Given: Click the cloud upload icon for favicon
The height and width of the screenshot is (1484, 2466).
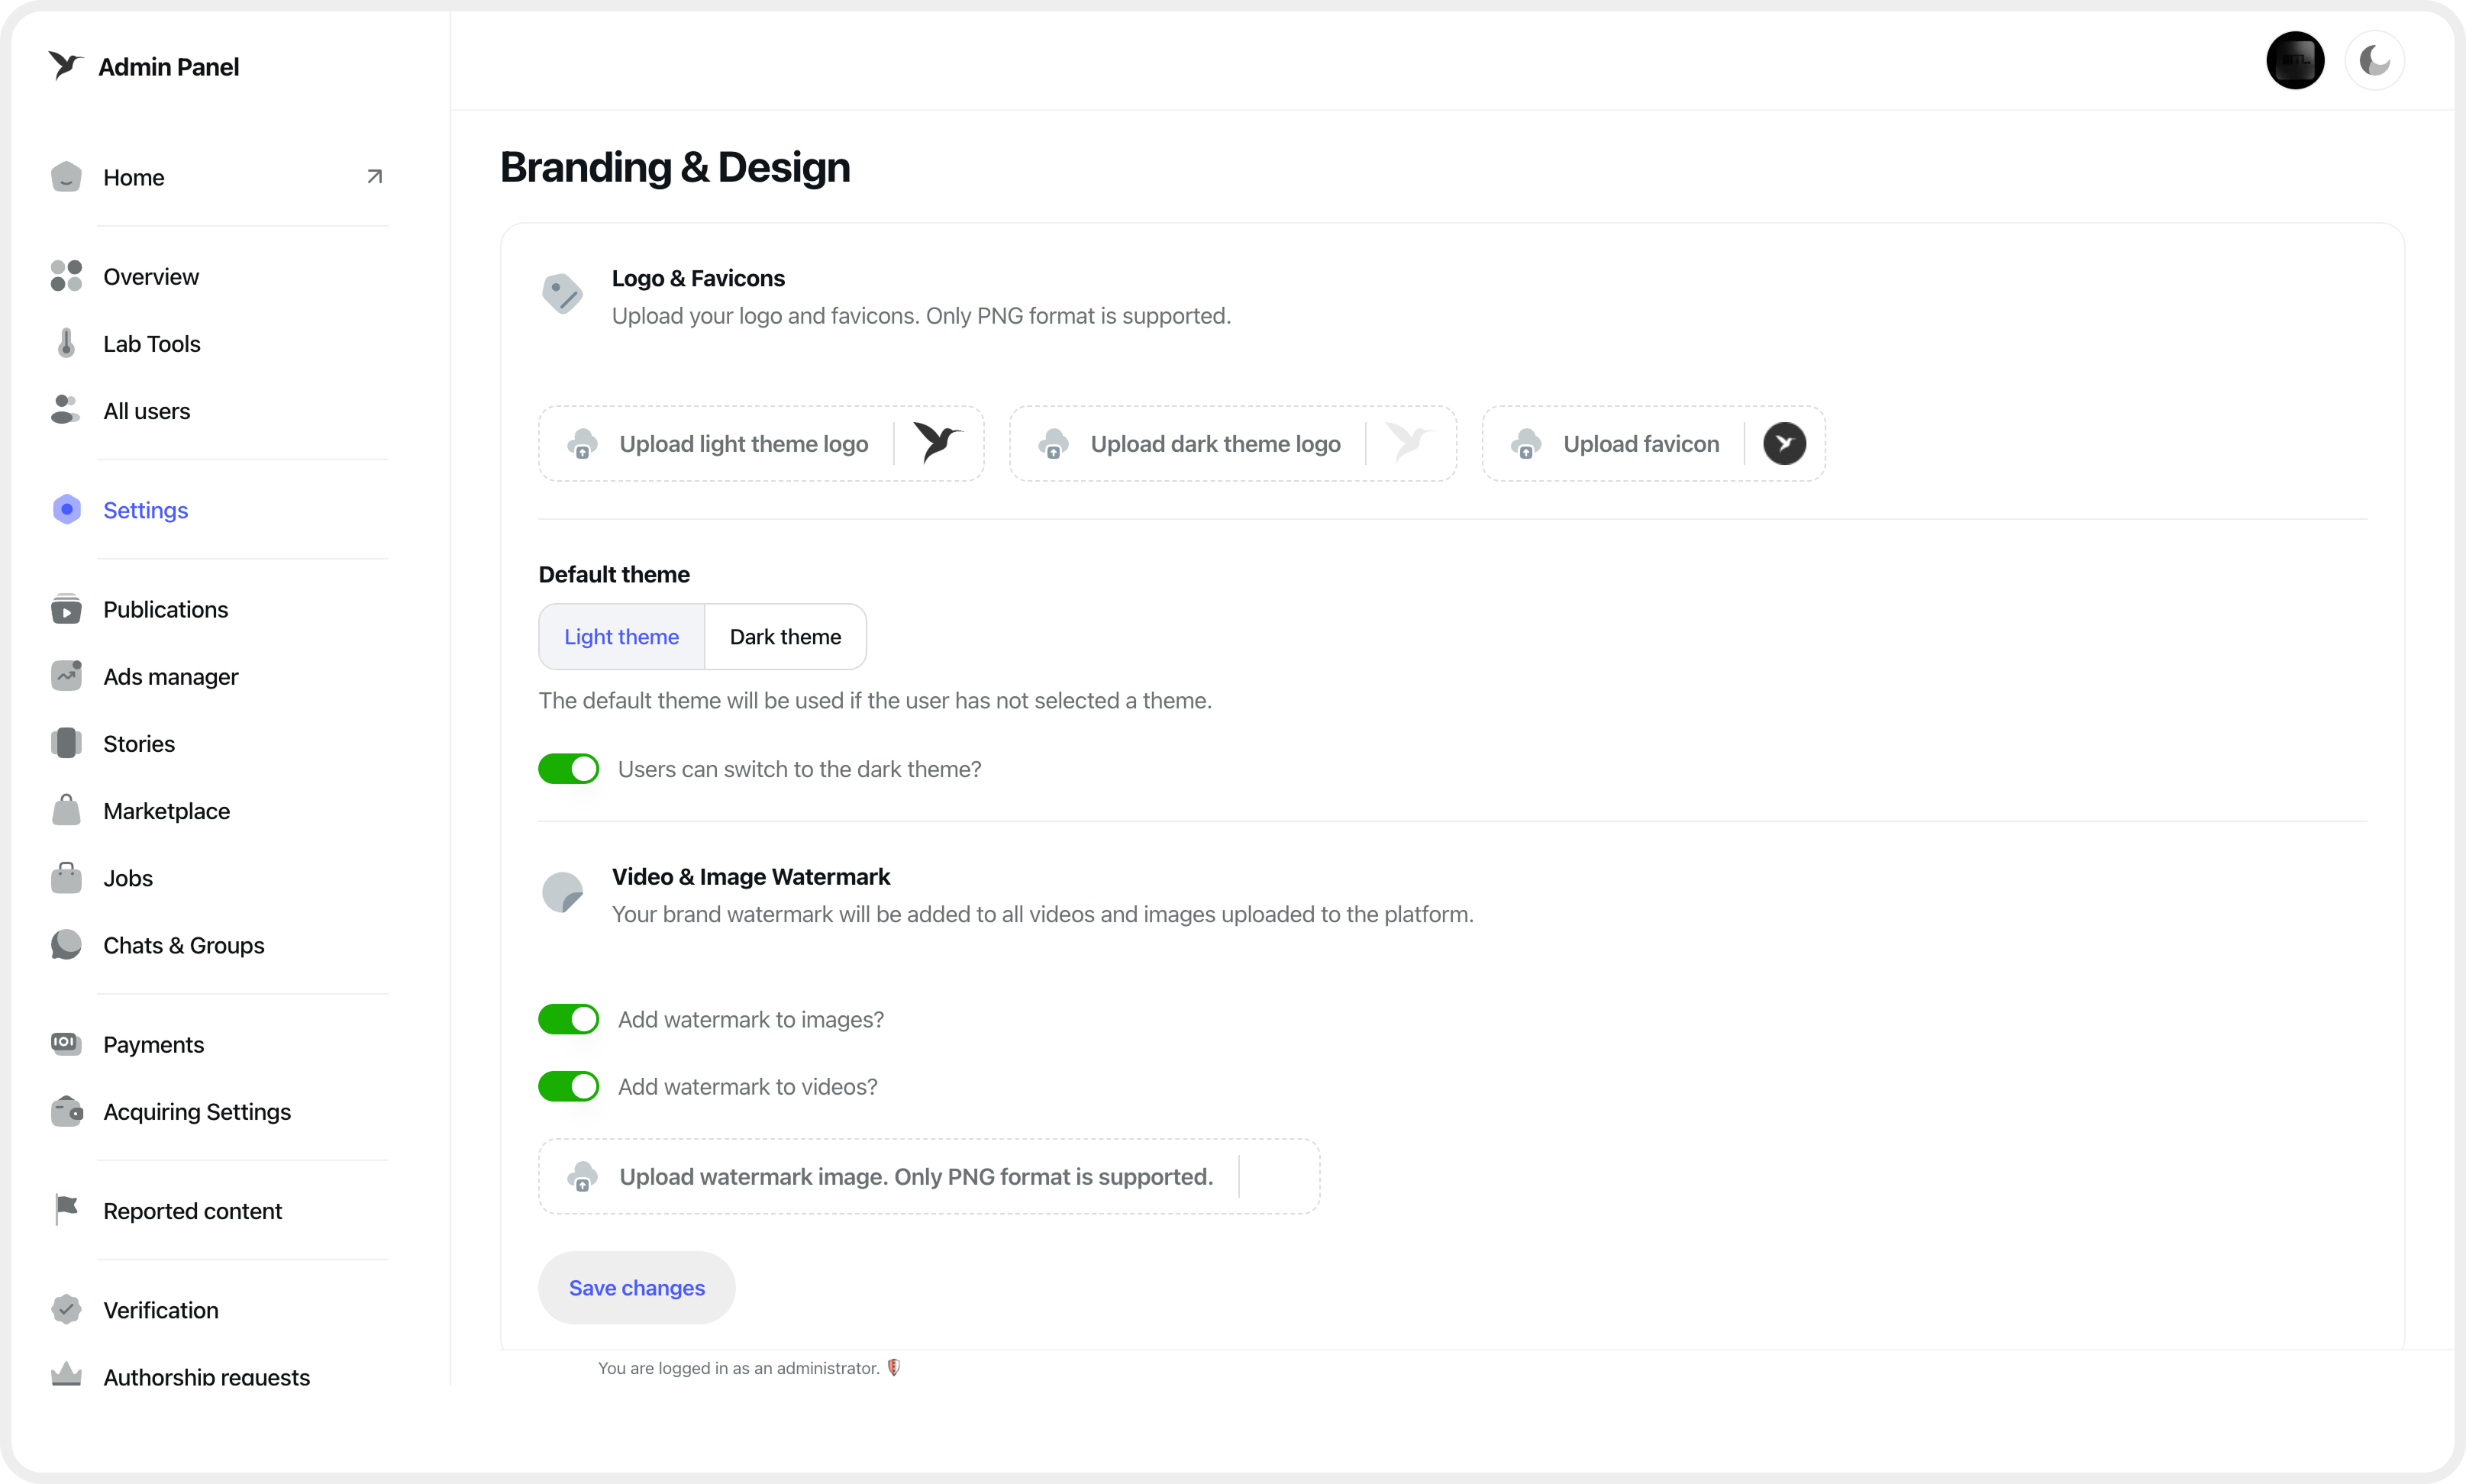Looking at the screenshot, I should tap(1527, 444).
